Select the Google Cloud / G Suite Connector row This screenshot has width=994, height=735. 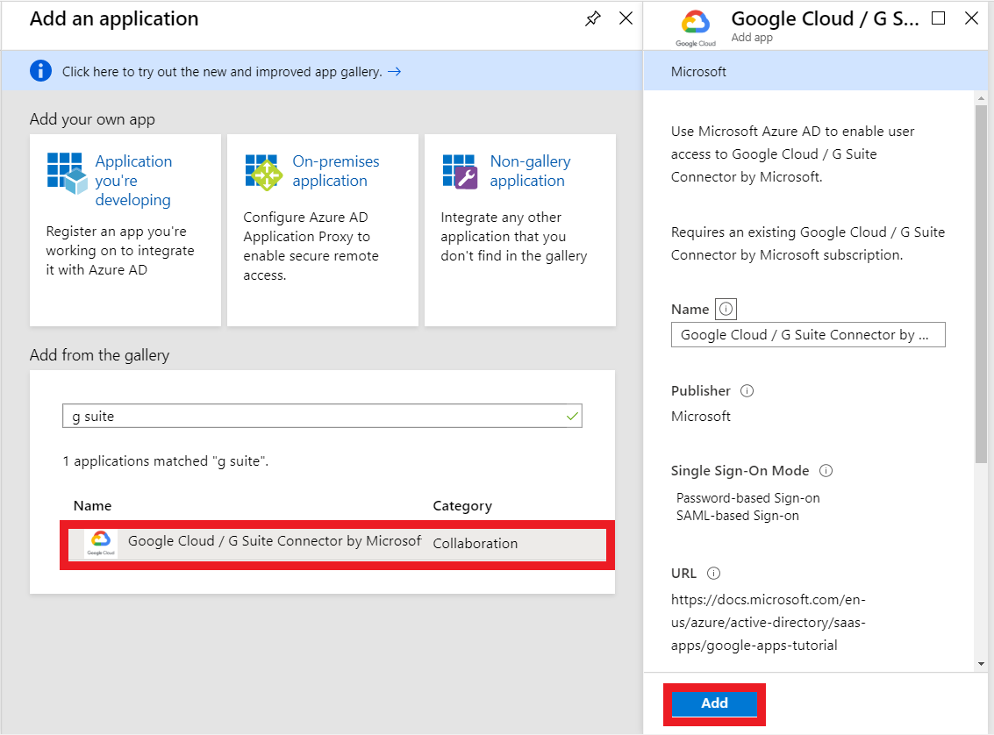(x=290, y=542)
